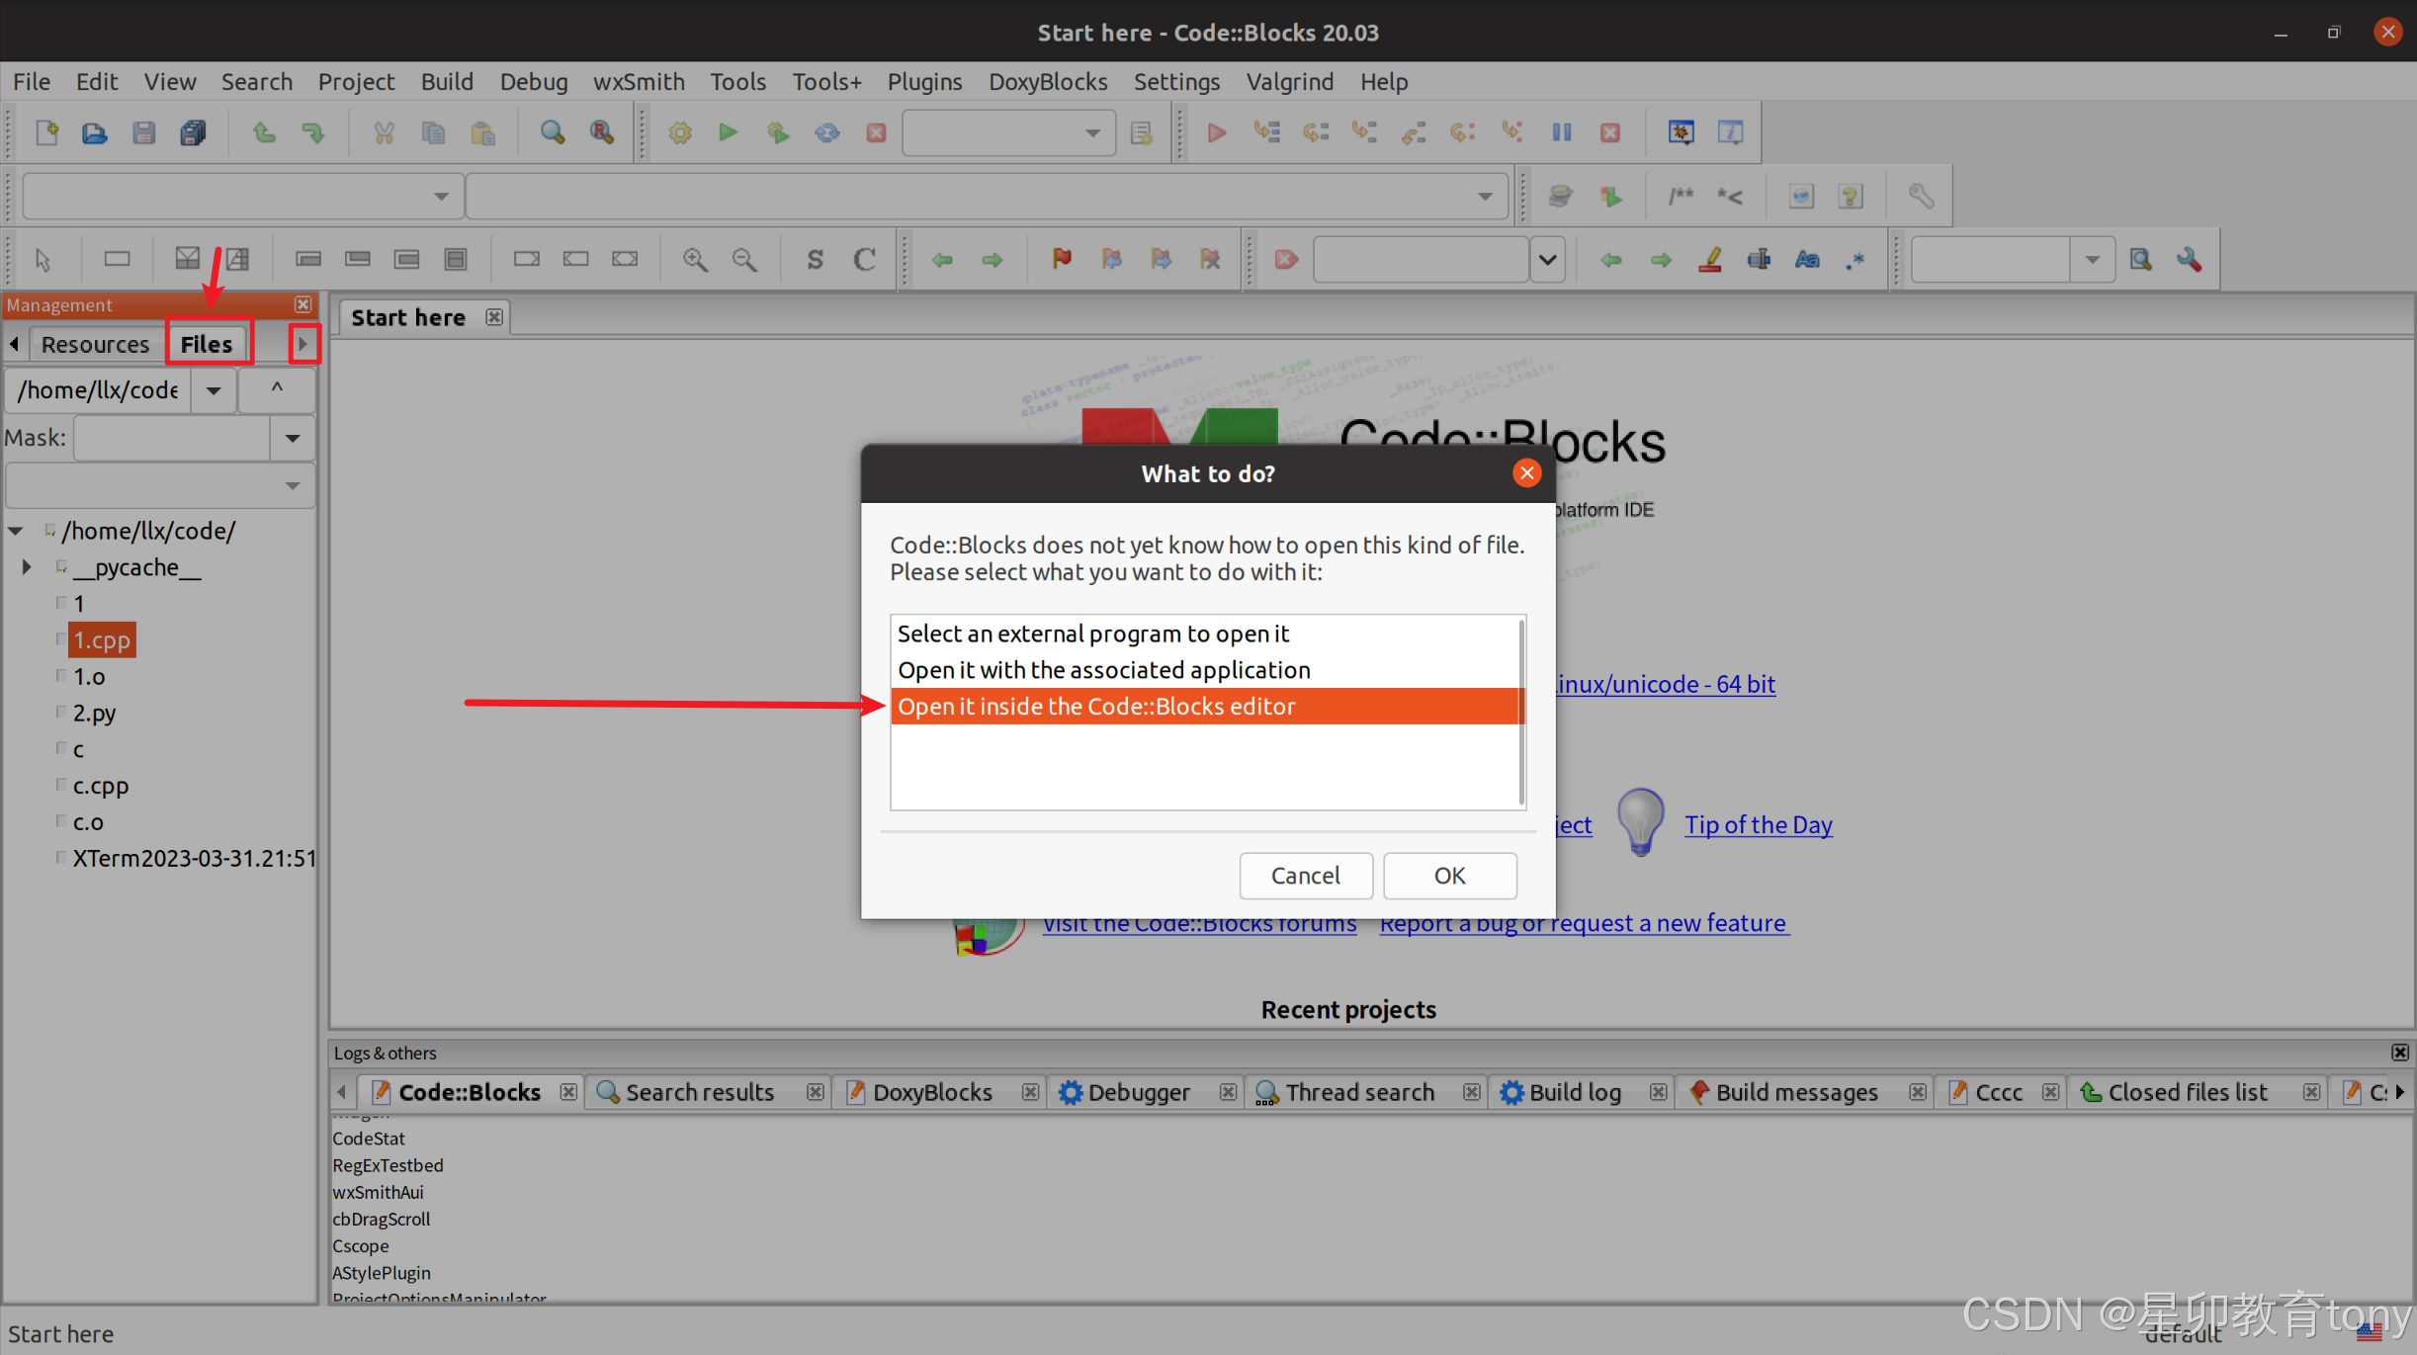Click the Undo toolbar icon
2417x1355 pixels.
click(264, 132)
